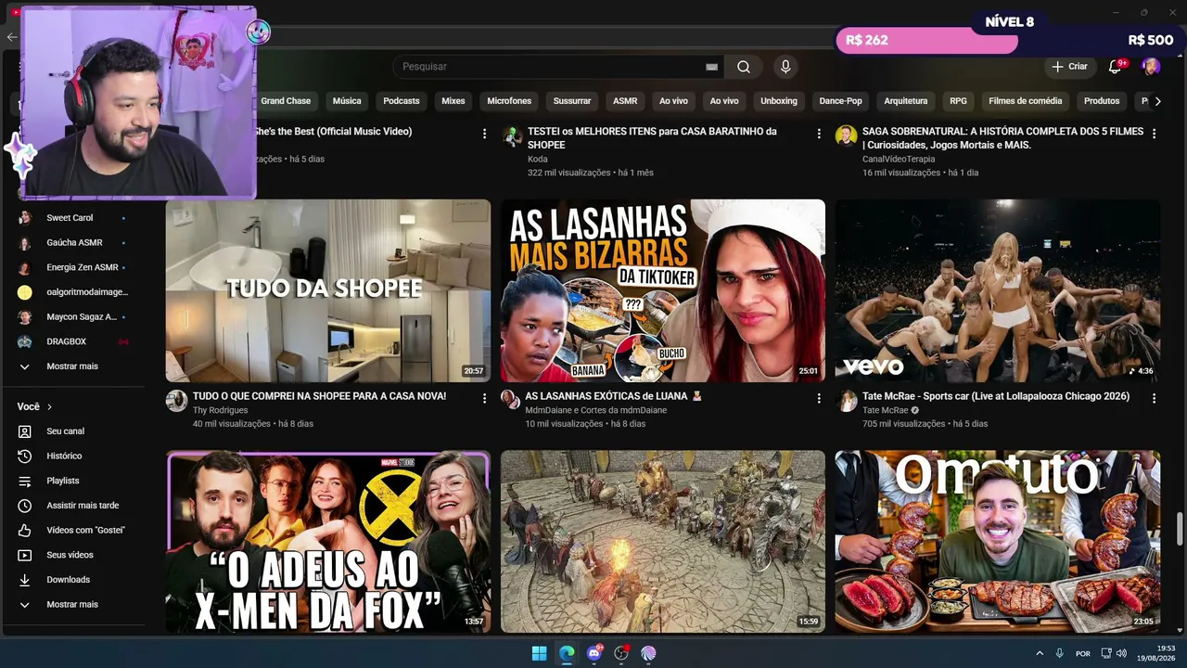Select the ASMR chip
The image size is (1187, 668).
tap(625, 101)
